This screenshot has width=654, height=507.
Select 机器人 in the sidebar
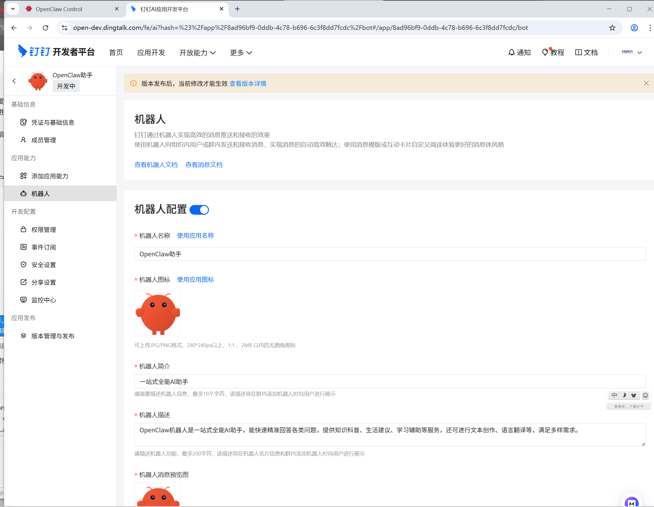click(x=41, y=193)
